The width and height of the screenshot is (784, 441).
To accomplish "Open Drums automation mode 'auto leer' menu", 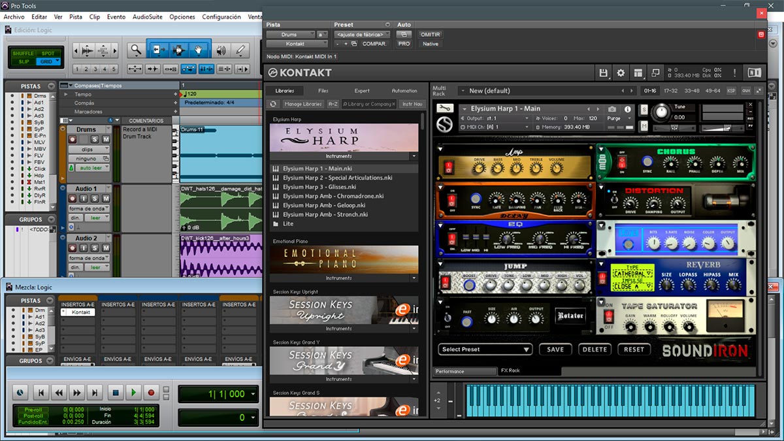I will click(x=93, y=168).
